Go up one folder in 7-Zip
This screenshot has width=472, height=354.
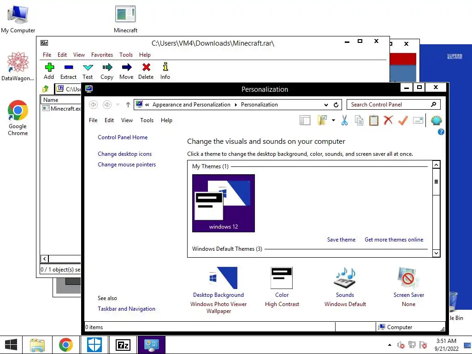coord(46,89)
